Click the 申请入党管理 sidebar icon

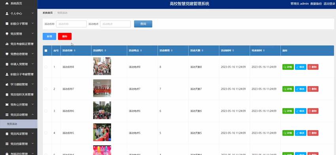click(7, 64)
